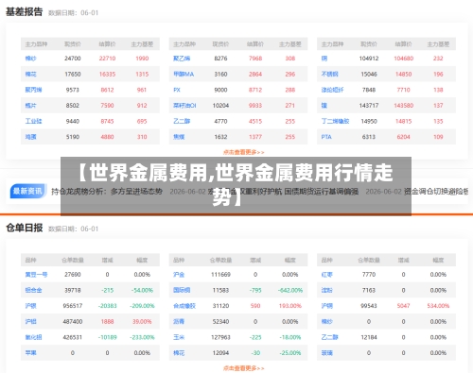Open the 丁二烯橡胶 product link
This screenshot has height=373, width=473.
click(335, 121)
